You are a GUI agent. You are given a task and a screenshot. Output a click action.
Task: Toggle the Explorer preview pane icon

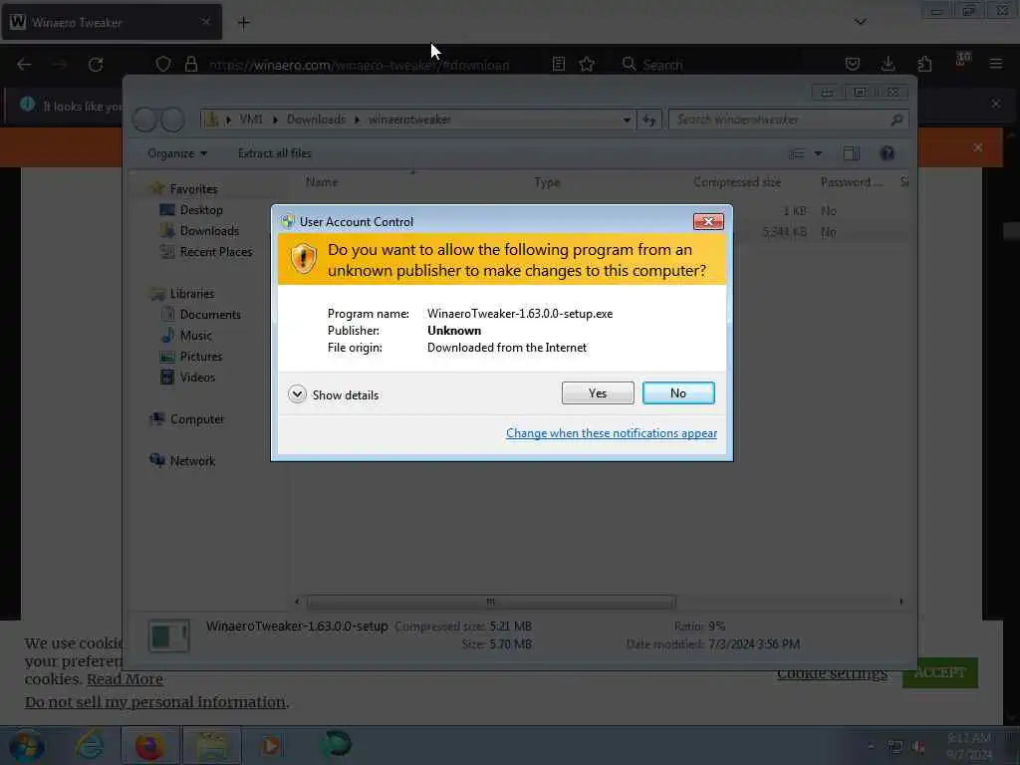click(851, 153)
